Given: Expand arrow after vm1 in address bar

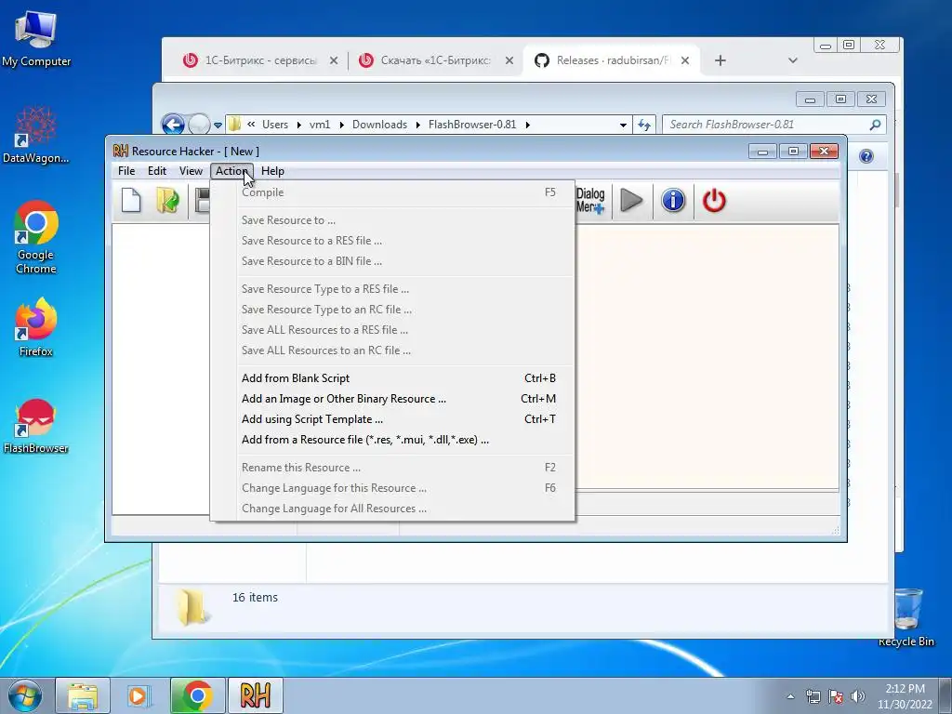Looking at the screenshot, I should [341, 125].
